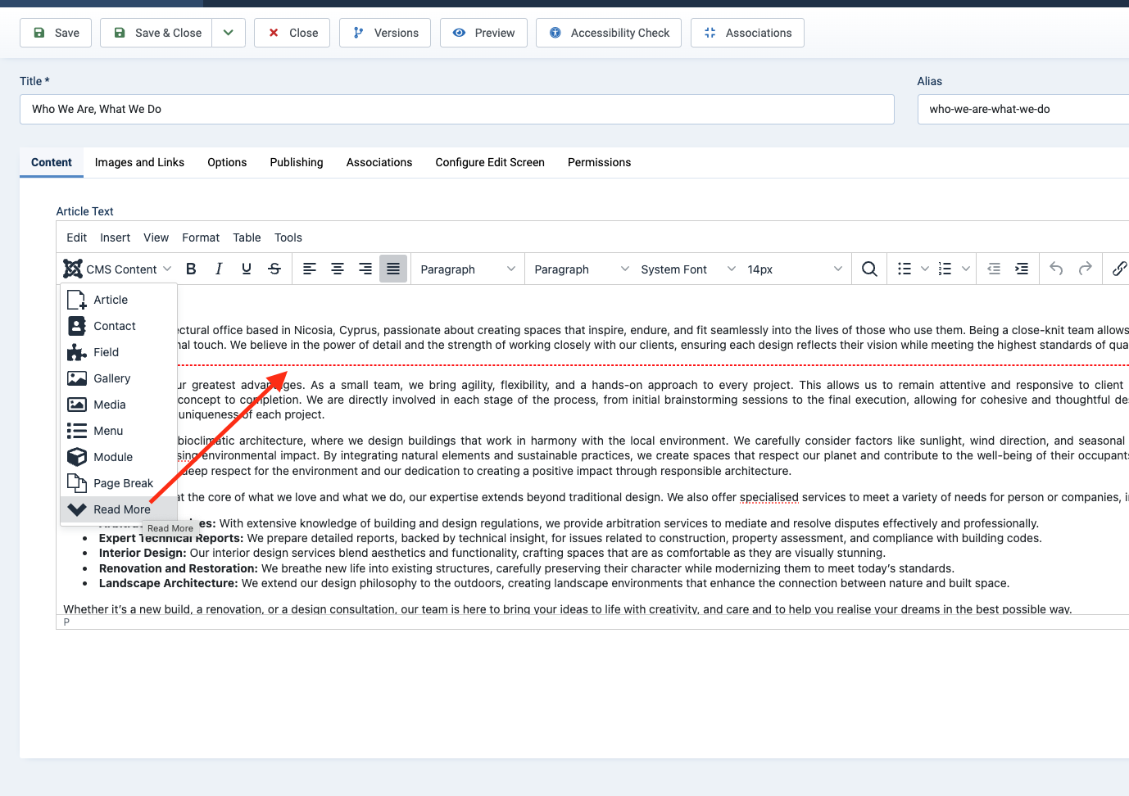Align text left
This screenshot has height=796, width=1129.
[310, 269]
